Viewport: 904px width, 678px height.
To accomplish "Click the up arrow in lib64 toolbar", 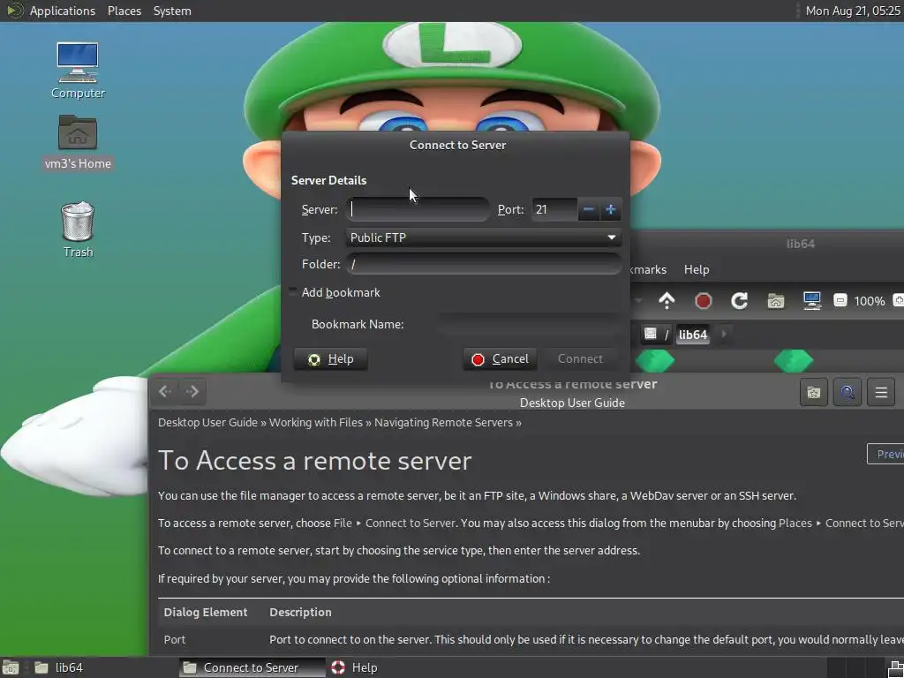I will (667, 300).
